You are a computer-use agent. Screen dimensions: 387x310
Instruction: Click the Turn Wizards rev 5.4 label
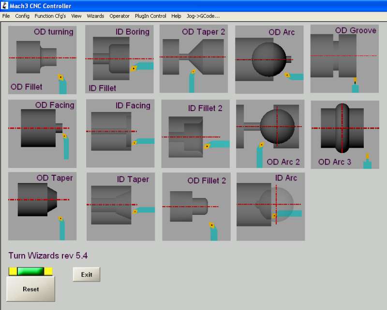click(48, 255)
